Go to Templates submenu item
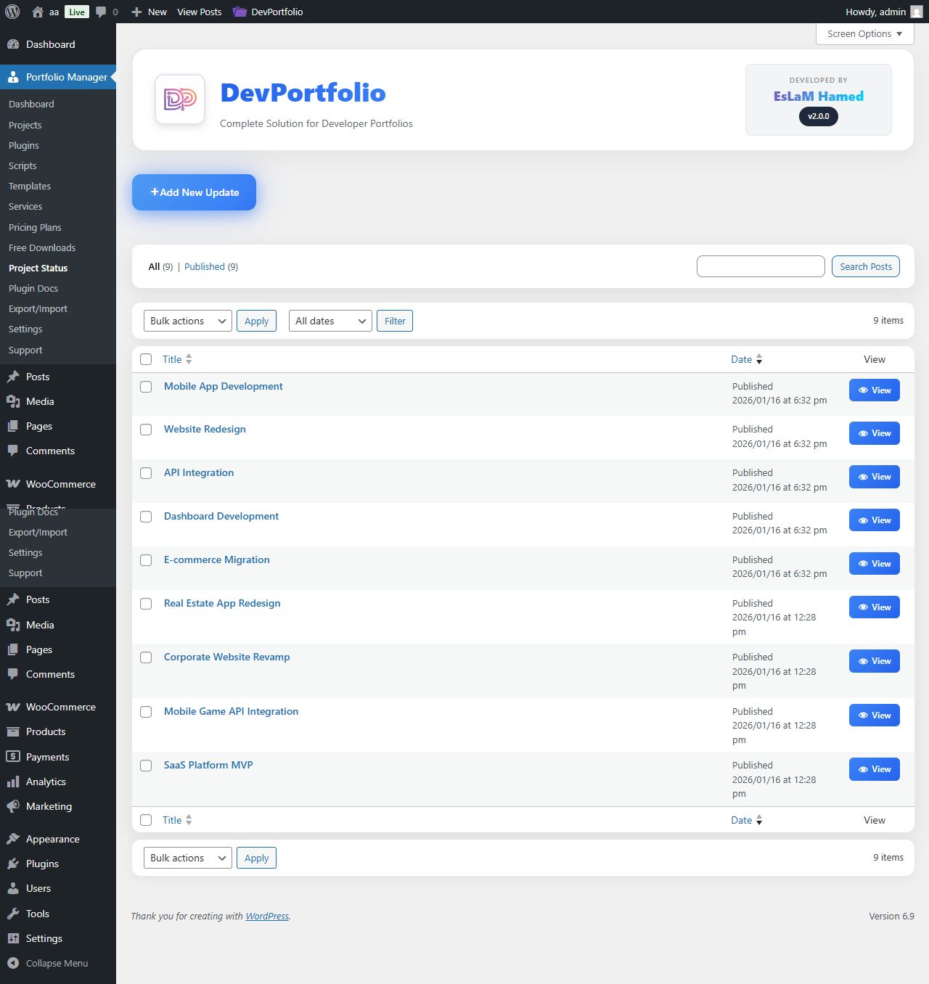Image resolution: width=929 pixels, height=984 pixels. point(30,186)
